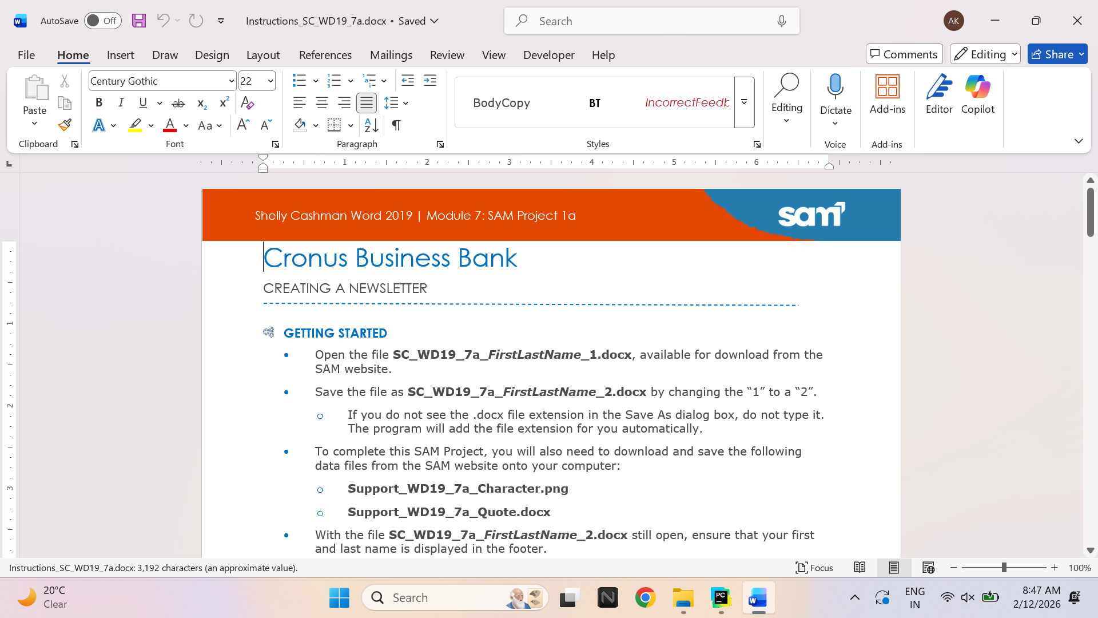Click the zoom slider handle
The height and width of the screenshot is (618, 1098).
click(1004, 568)
